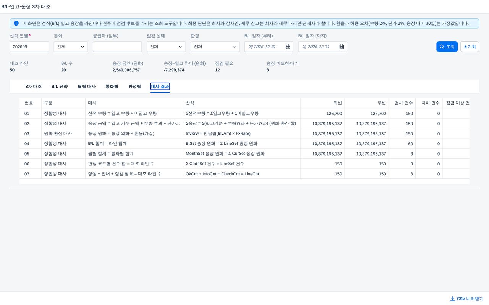The width and height of the screenshot is (489, 305).
Task: Select row 01 선적 수량 대사 text
Action: [x=122, y=113]
